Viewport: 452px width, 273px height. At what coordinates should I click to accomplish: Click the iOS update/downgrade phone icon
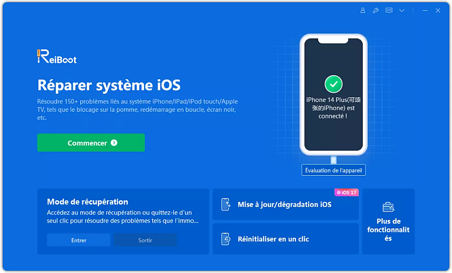point(225,205)
